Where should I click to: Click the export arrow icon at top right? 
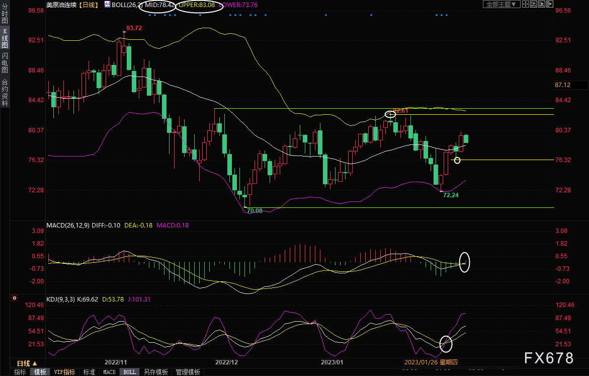click(x=550, y=4)
